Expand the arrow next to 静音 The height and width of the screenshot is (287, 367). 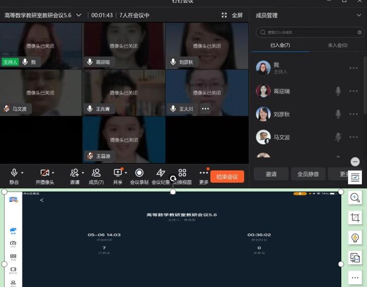[x=23, y=173]
